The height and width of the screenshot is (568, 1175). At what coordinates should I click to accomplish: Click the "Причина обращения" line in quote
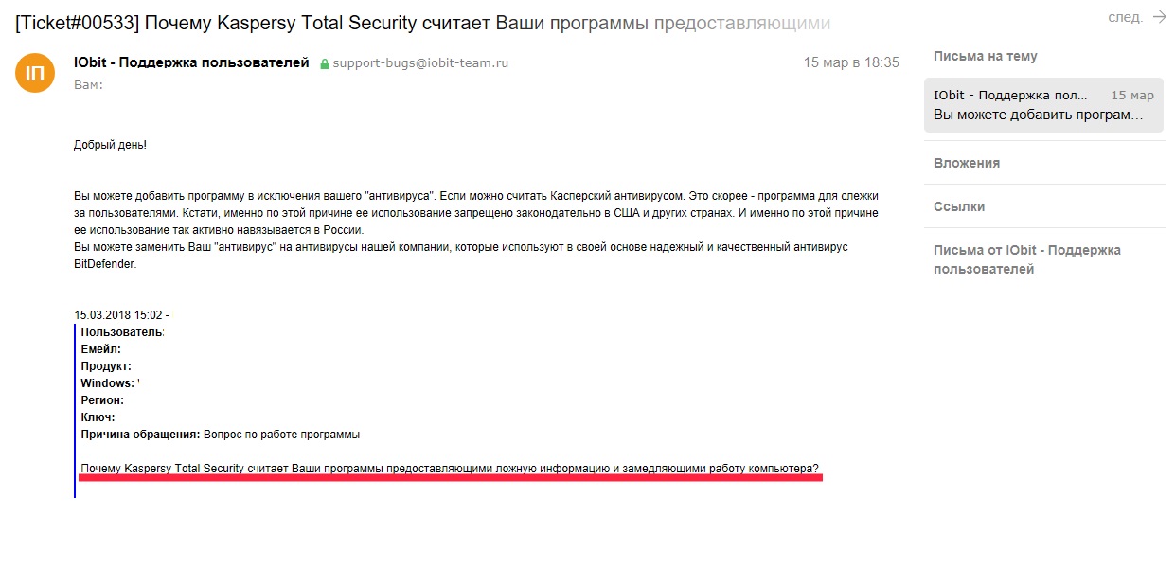point(221,435)
